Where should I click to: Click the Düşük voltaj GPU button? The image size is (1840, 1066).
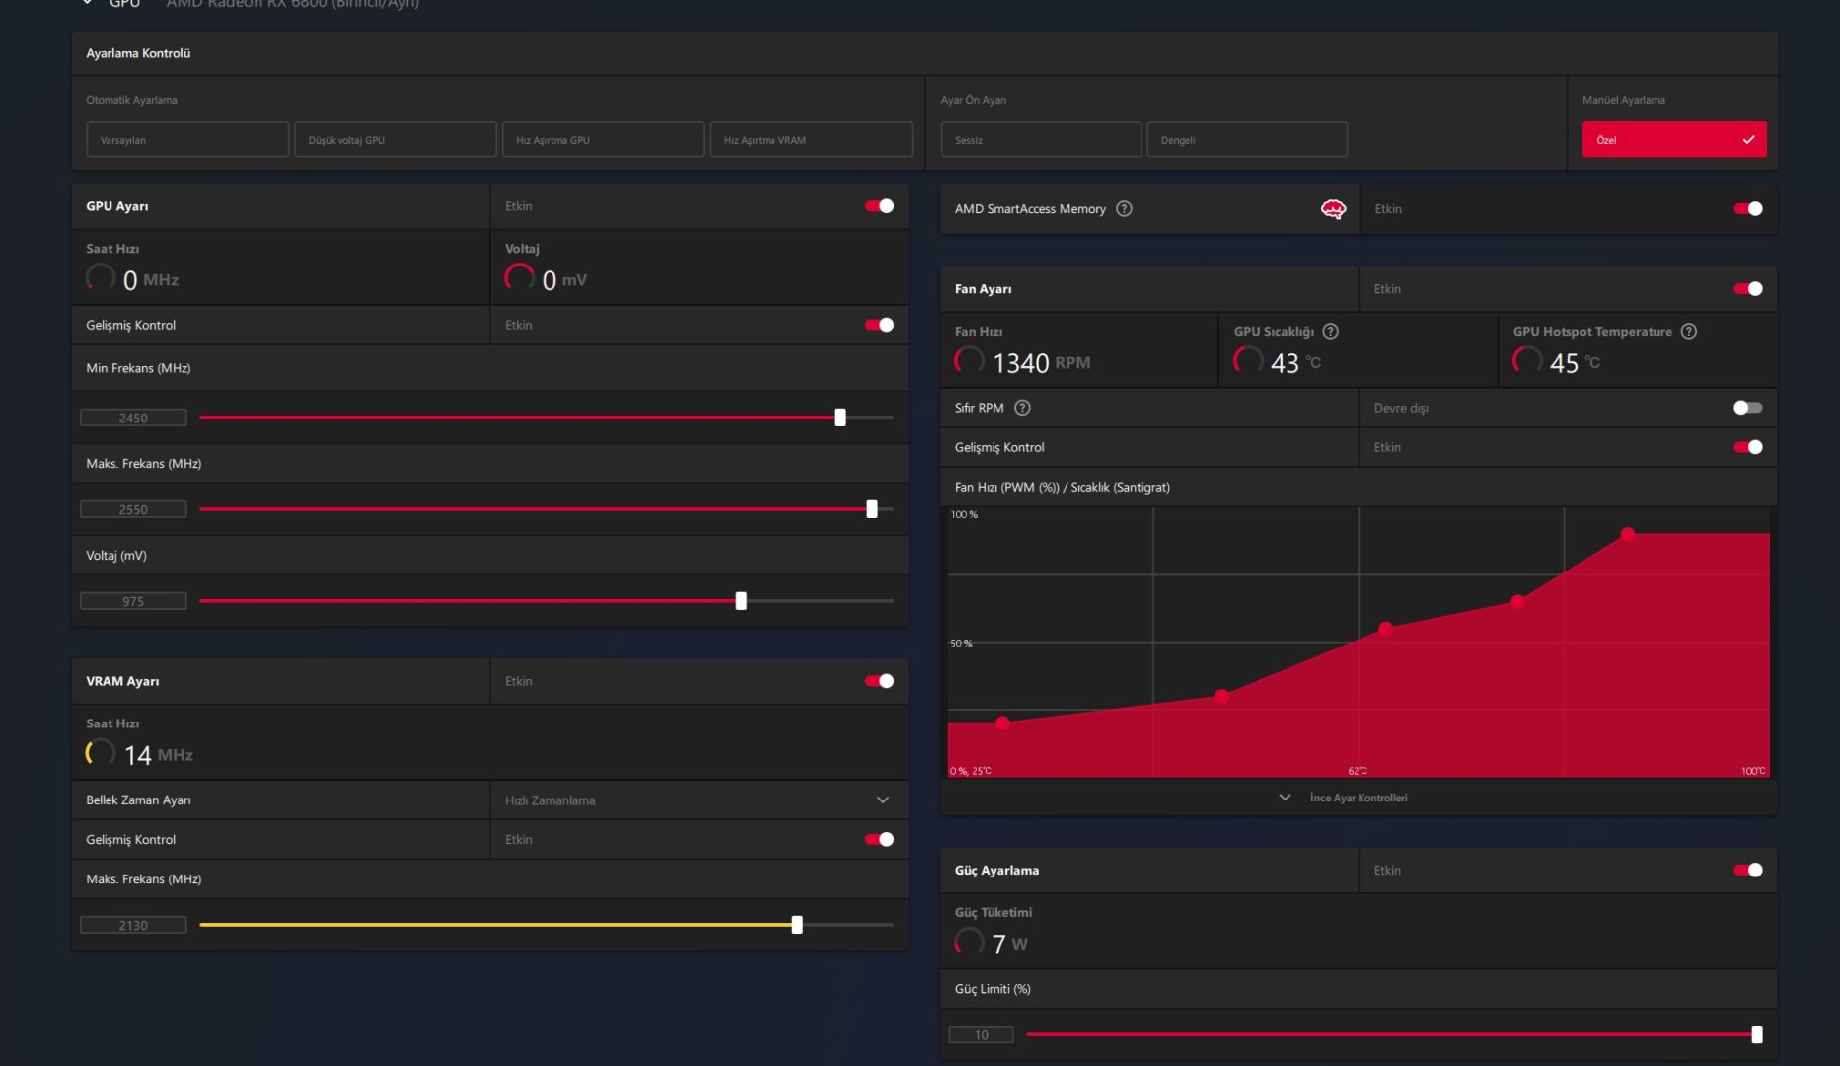pyautogui.click(x=396, y=140)
